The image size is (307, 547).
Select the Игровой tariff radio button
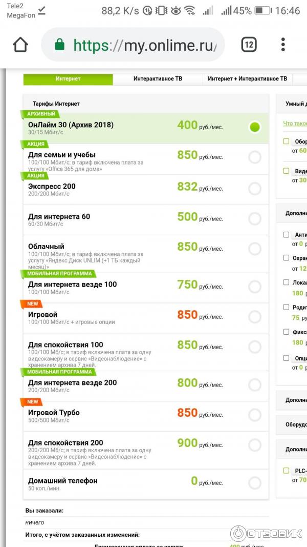tap(254, 316)
